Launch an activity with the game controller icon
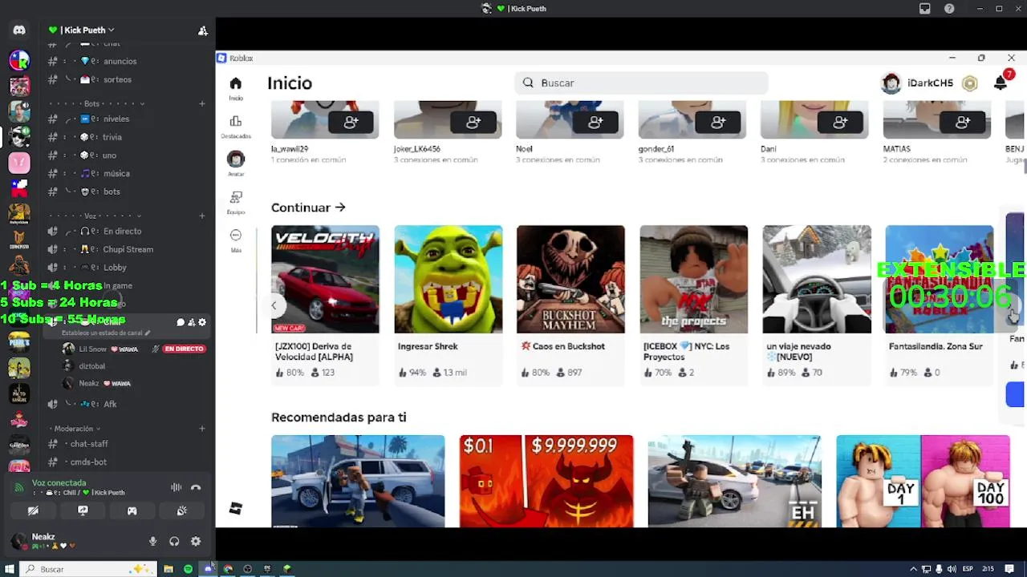This screenshot has width=1027, height=577. (132, 510)
